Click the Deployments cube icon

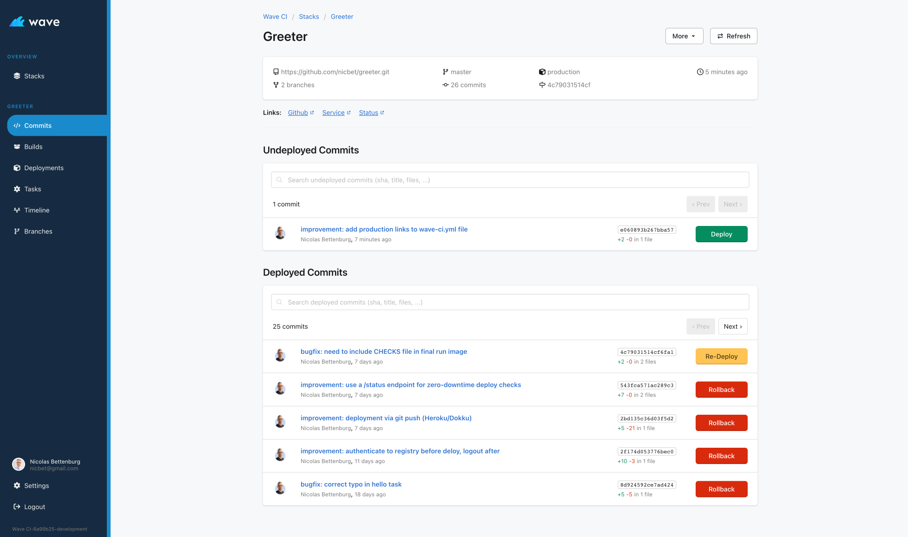coord(17,168)
